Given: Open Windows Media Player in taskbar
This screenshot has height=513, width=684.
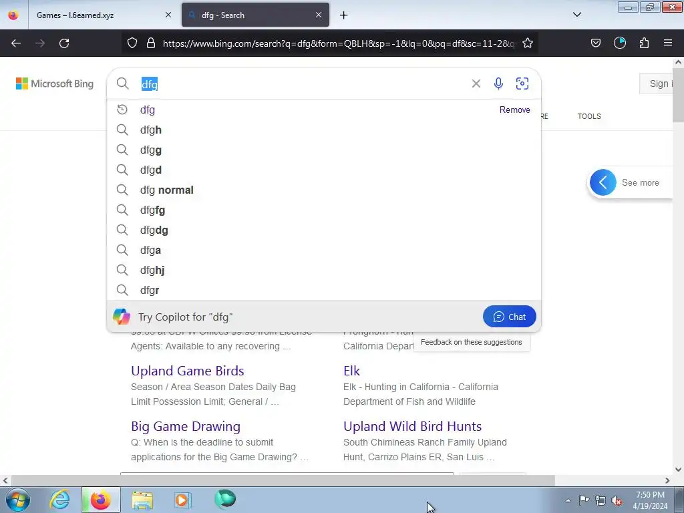Looking at the screenshot, I should tap(182, 500).
